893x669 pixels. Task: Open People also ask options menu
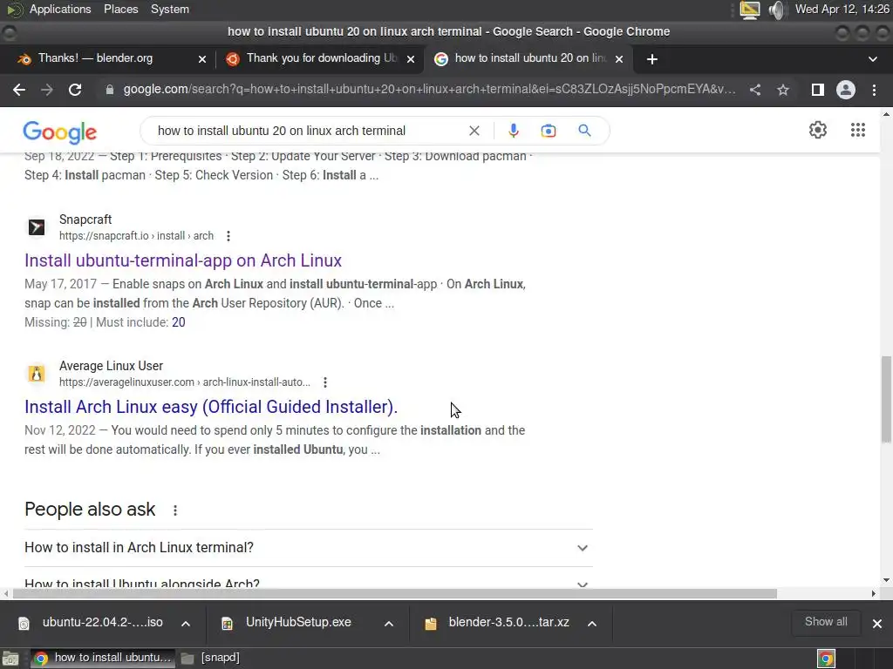point(175,510)
